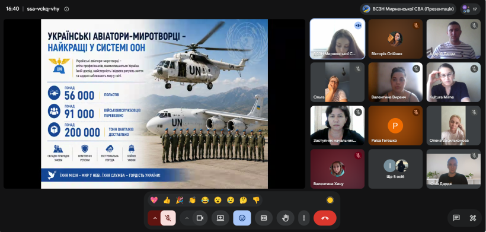
Task: Send the party popper reaction
Action: [x=180, y=200]
